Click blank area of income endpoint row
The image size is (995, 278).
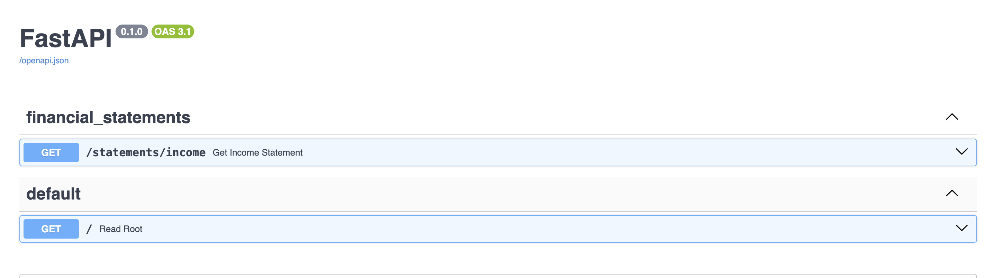579,152
